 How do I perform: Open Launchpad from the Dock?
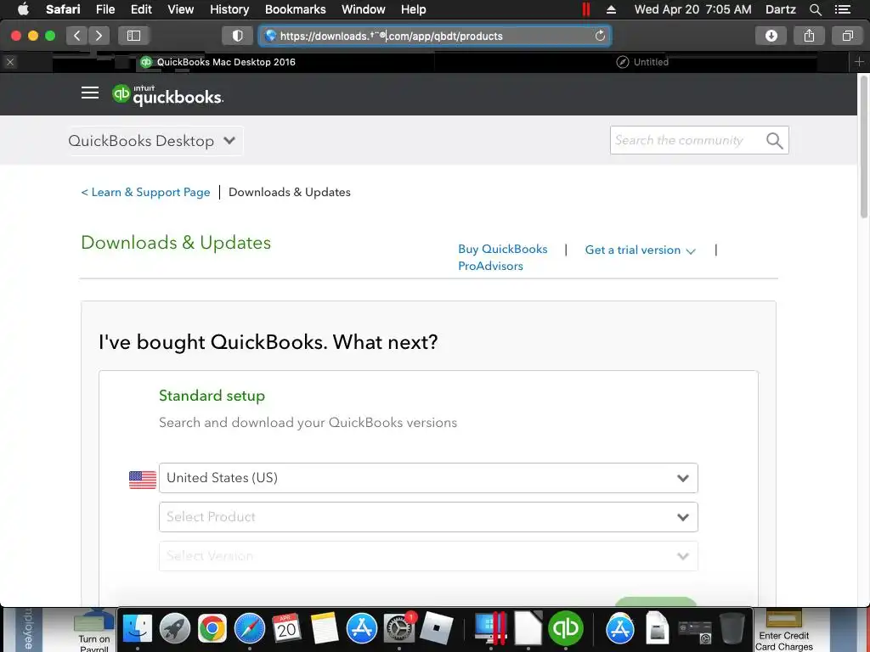175,629
